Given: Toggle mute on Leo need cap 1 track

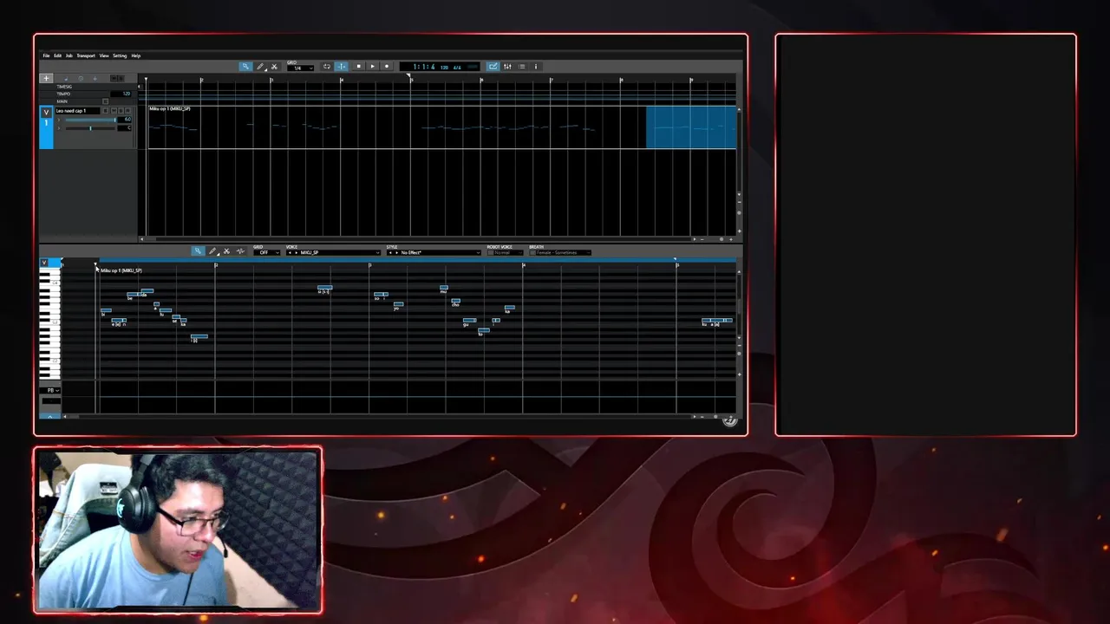Looking at the screenshot, I should (x=114, y=111).
